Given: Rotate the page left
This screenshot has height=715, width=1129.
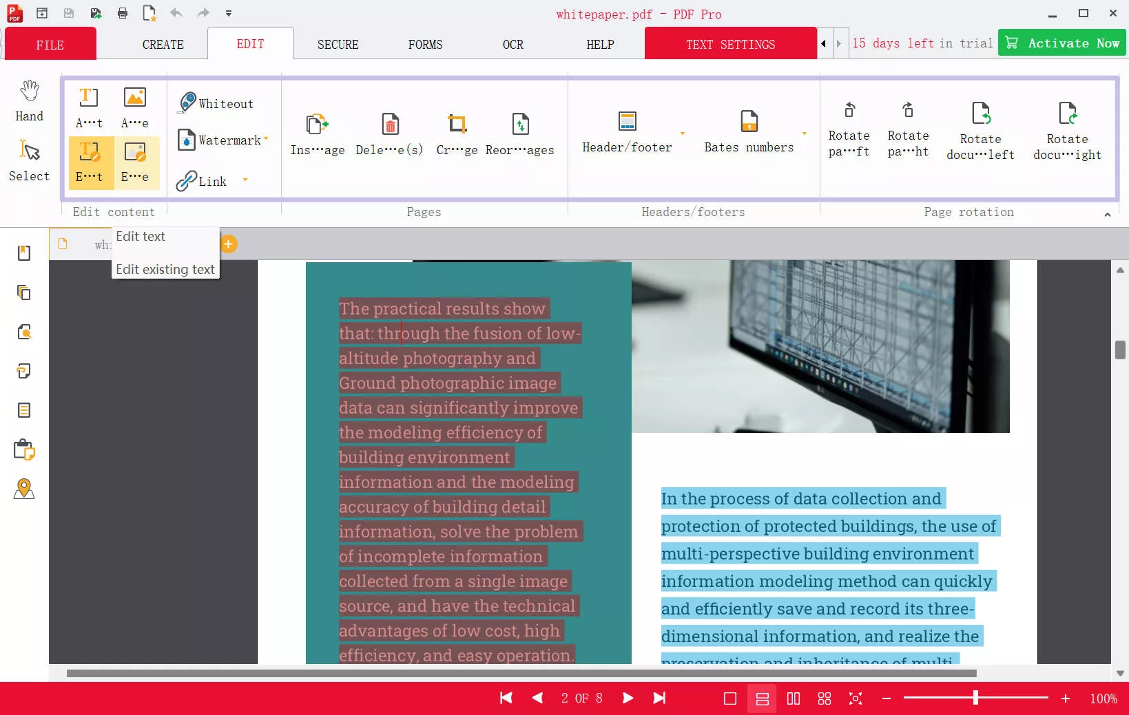Looking at the screenshot, I should (x=849, y=129).
